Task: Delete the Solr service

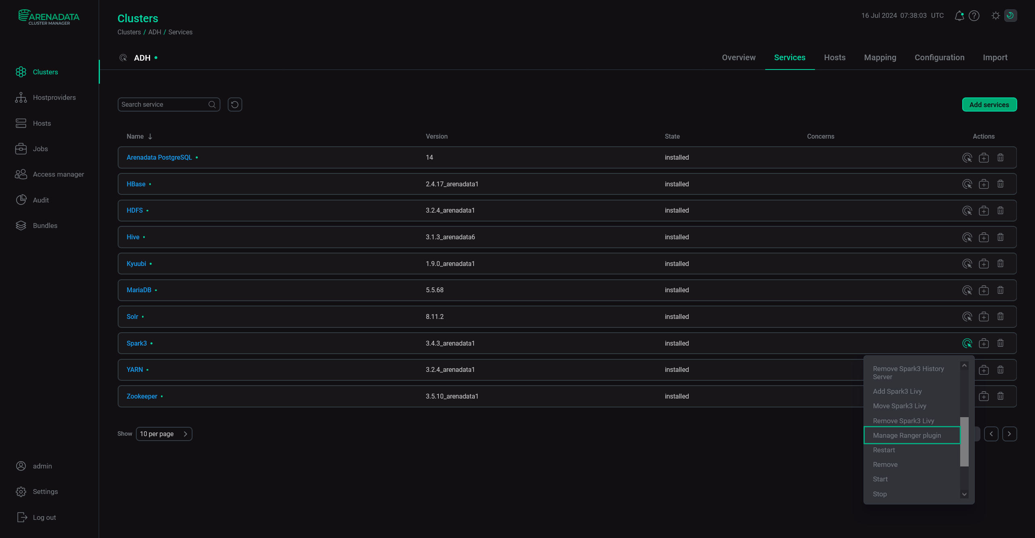Action: point(1000,317)
